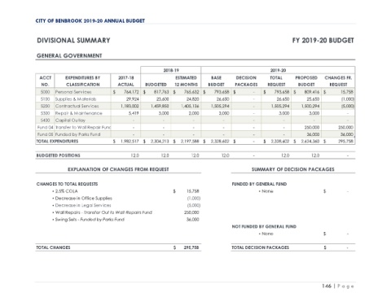Select the Supplies & Materials row label

click(76, 99)
